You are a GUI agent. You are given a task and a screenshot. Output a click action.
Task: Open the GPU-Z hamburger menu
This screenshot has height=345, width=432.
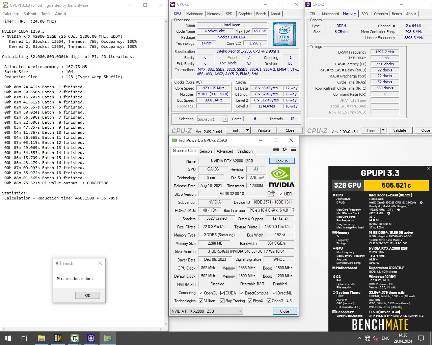(293, 149)
